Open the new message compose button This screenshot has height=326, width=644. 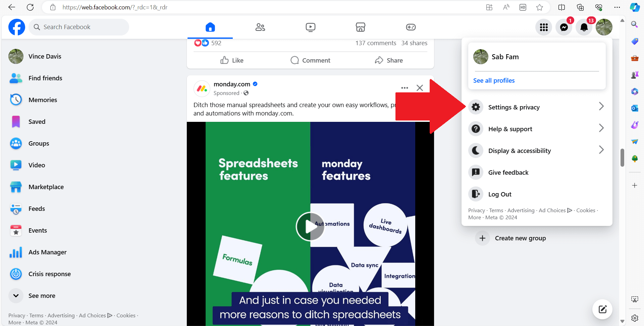pyautogui.click(x=602, y=309)
